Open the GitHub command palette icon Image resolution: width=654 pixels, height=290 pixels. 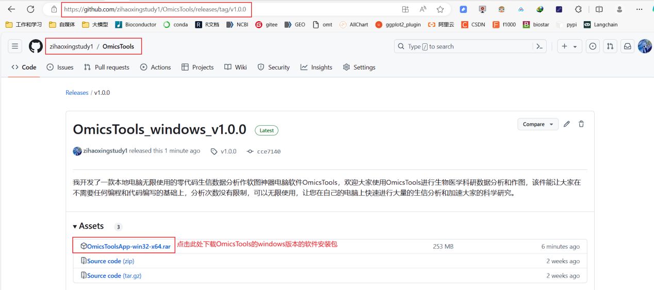pyautogui.click(x=539, y=46)
